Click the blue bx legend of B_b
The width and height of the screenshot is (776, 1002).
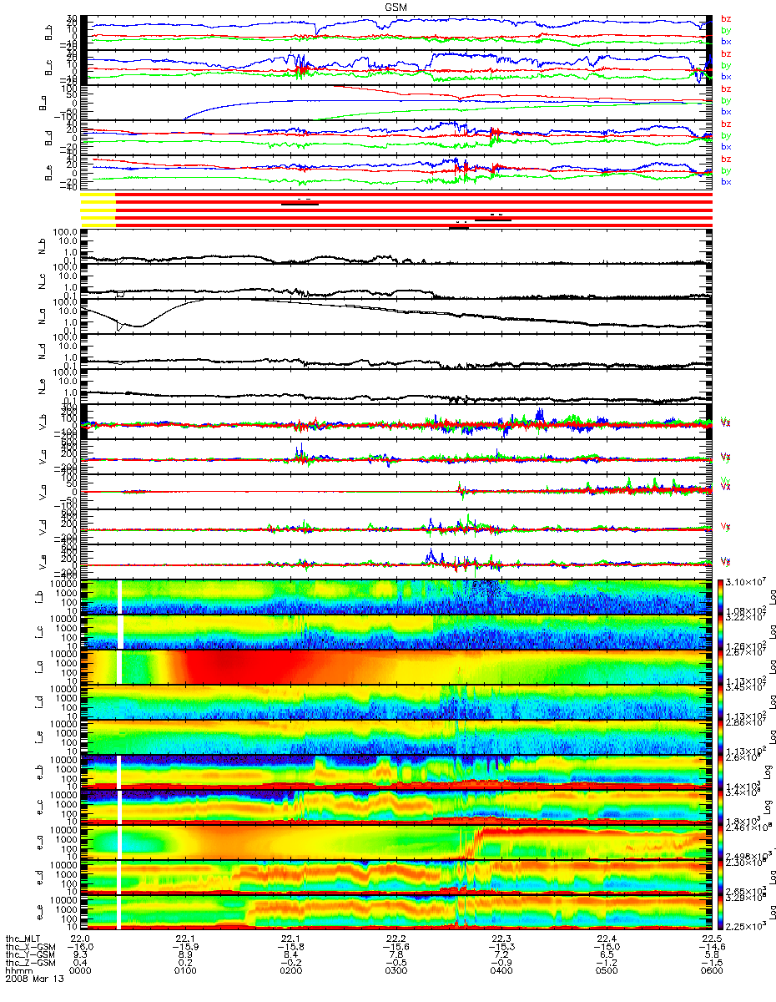coord(726,41)
